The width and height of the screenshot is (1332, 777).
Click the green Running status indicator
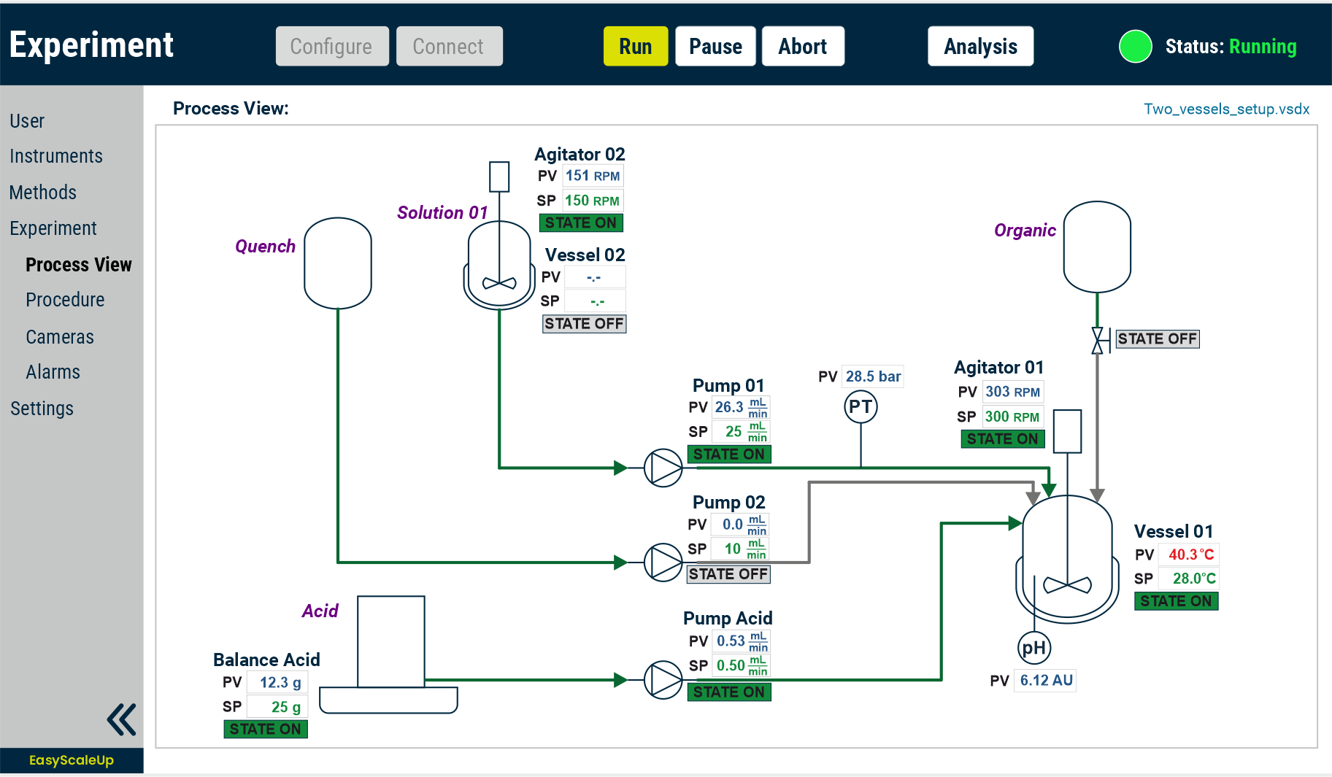(x=1135, y=47)
